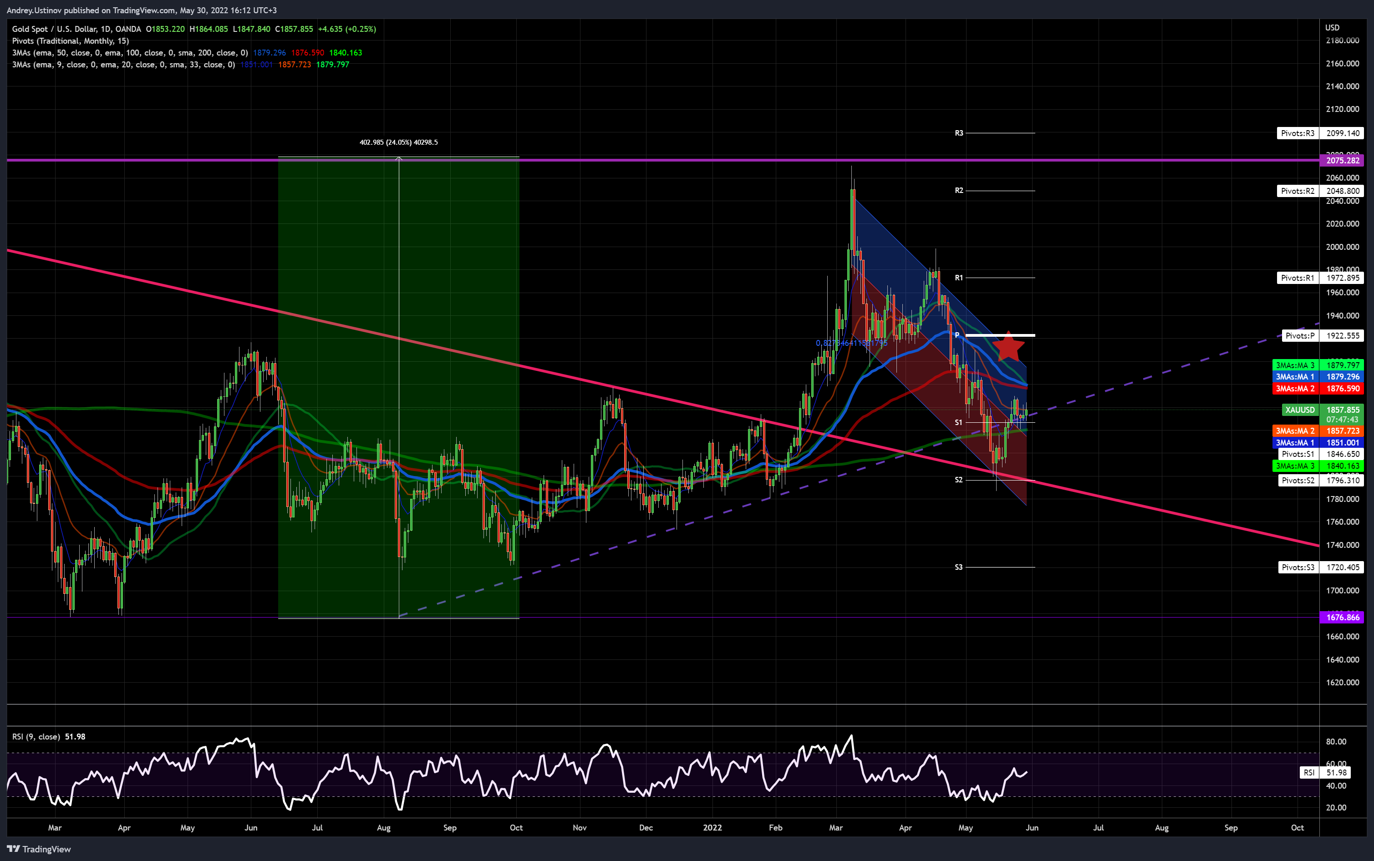The height and width of the screenshot is (861, 1374).
Task: Click the 3MAs:MA 1 1851.001 label
Action: coord(1318,443)
